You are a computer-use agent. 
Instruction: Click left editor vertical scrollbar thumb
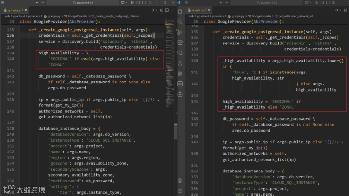[x=176, y=131]
